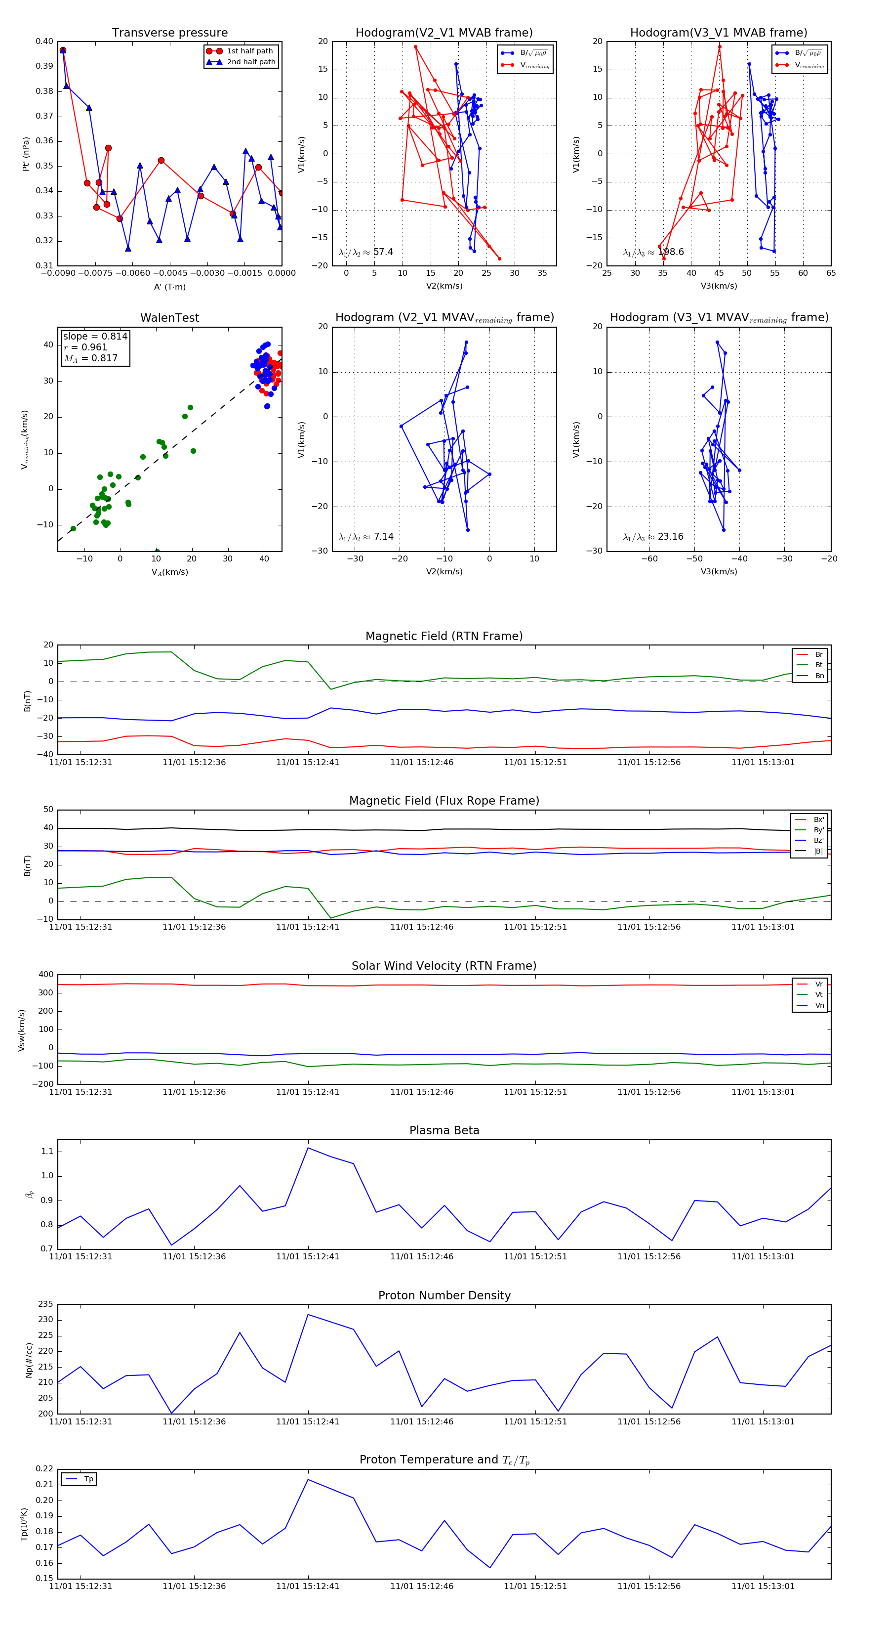Click the 'WalenTest' plot title

tap(169, 318)
